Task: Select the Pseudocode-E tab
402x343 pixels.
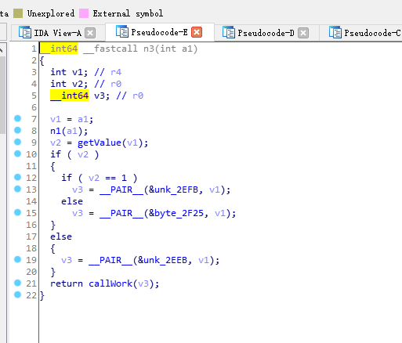Action: pyautogui.click(x=159, y=32)
